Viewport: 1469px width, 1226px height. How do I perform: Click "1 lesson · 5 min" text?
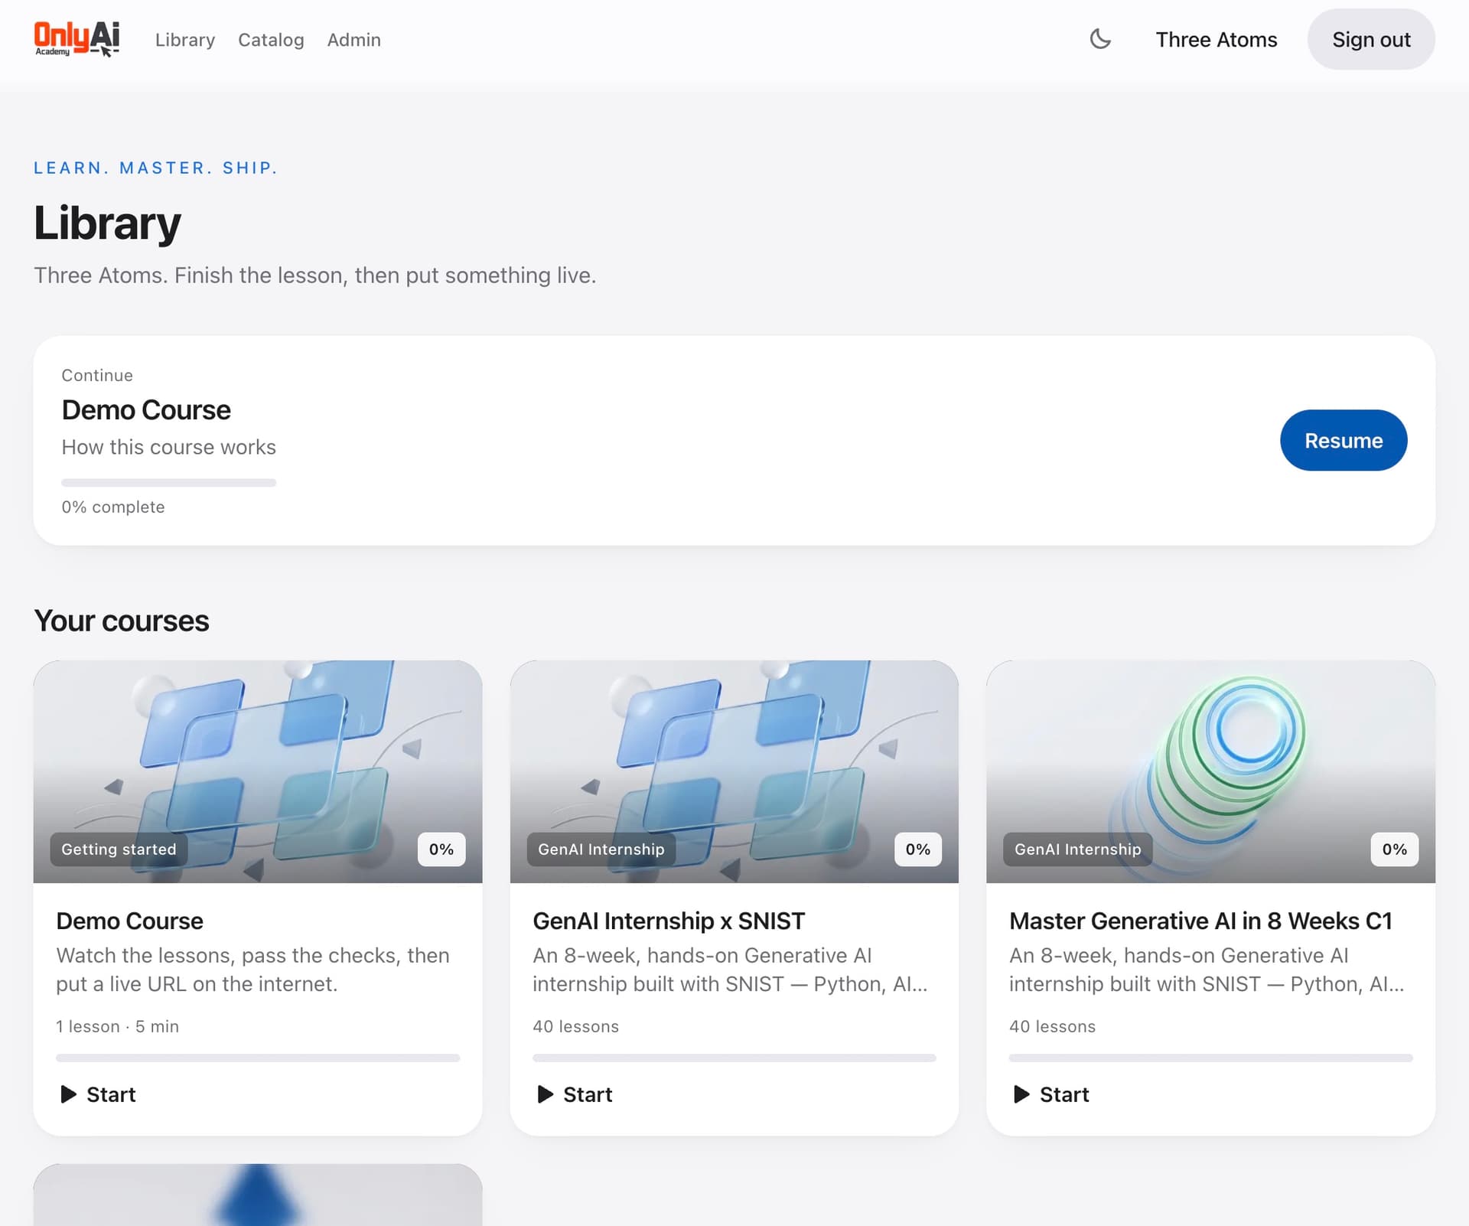tap(117, 1026)
